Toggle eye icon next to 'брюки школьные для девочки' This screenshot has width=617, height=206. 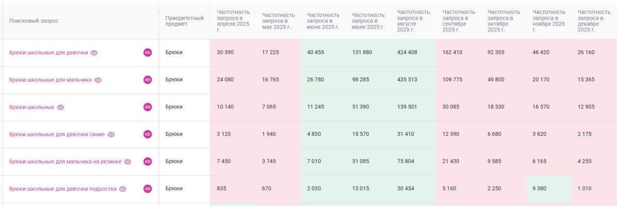[94, 53]
